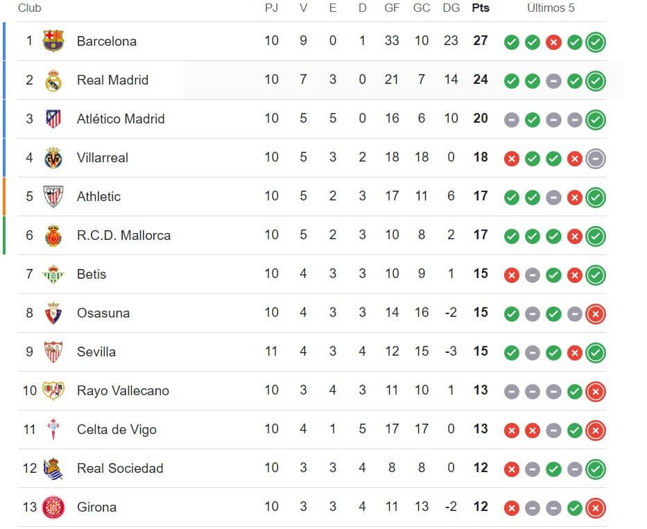Click the blue qualification bar beside Barcelona
Image resolution: width=647 pixels, height=529 pixels.
pos(3,42)
